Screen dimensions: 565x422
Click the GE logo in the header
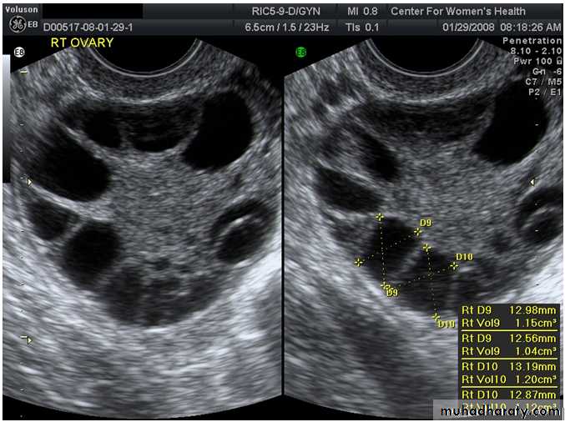click(17, 26)
